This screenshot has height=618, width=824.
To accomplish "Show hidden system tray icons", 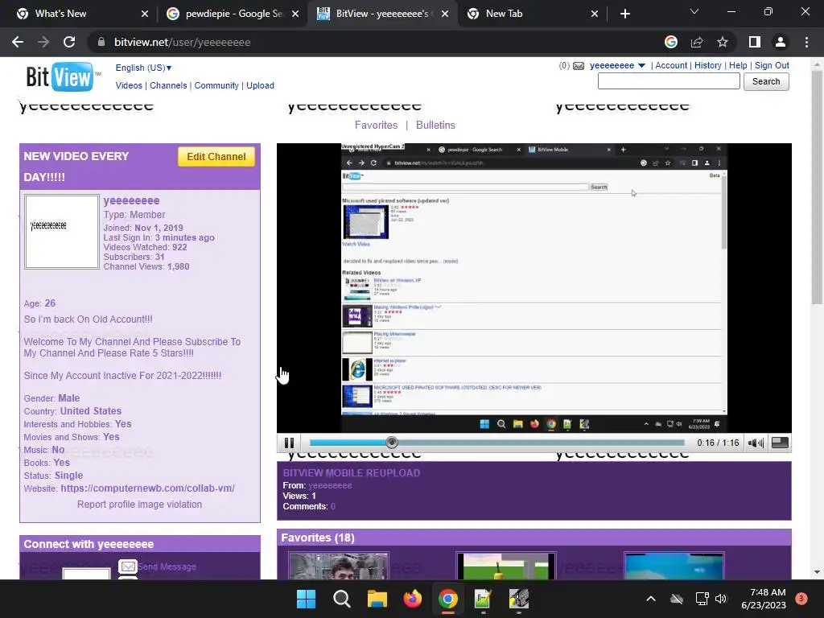I will [x=650, y=599].
